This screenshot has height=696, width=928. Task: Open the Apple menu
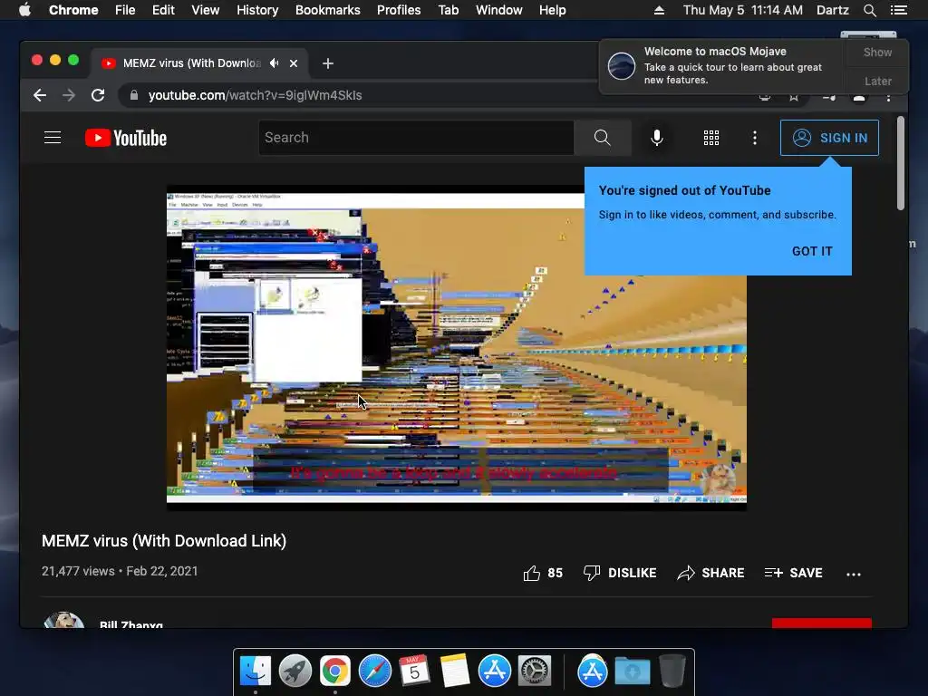[x=24, y=10]
